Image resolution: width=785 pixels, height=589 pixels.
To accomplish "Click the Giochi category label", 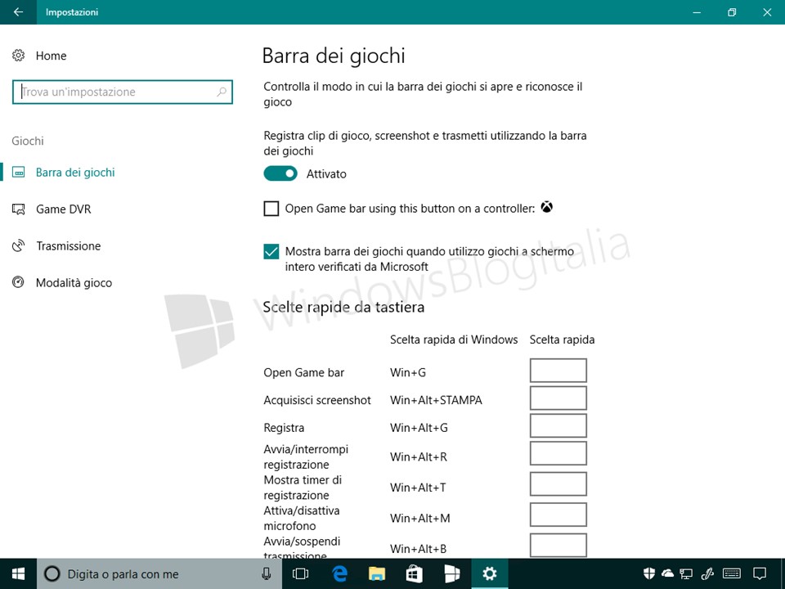I will click(28, 141).
